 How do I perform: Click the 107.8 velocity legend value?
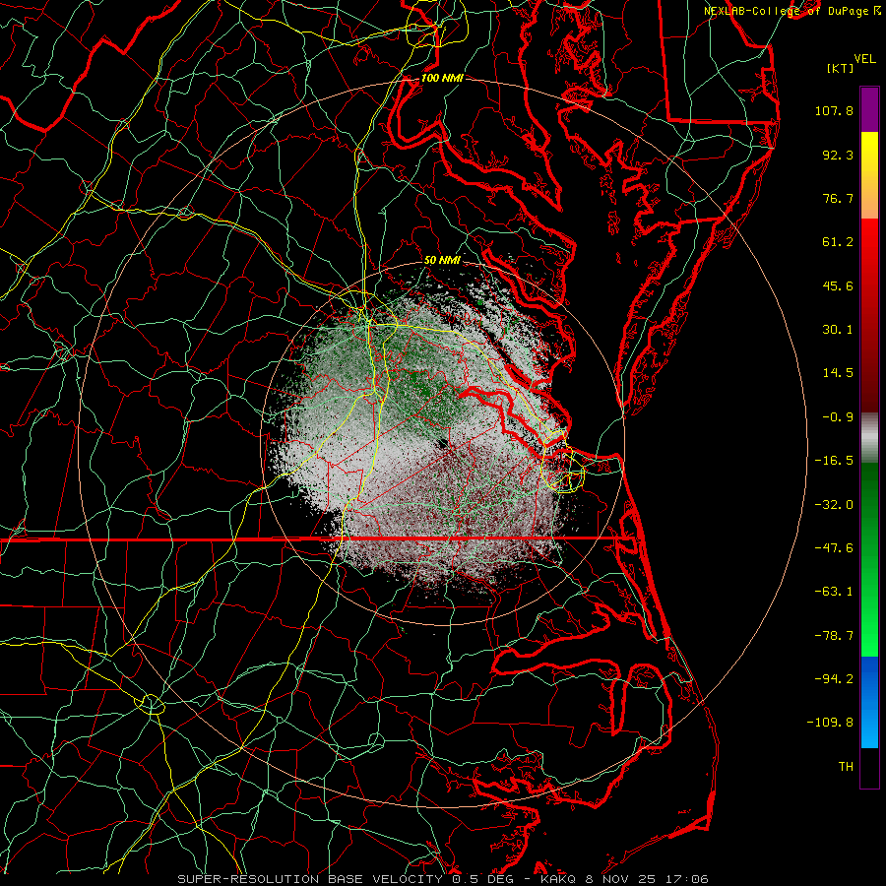tap(834, 110)
